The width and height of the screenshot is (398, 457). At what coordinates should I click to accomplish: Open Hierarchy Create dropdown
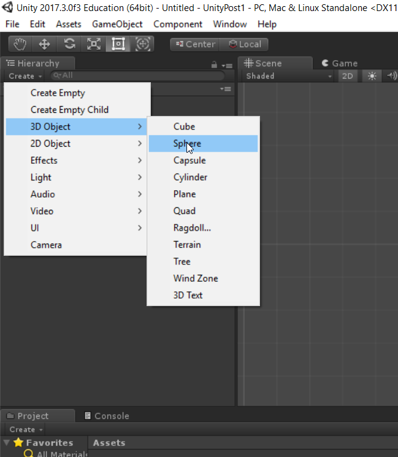(x=25, y=76)
